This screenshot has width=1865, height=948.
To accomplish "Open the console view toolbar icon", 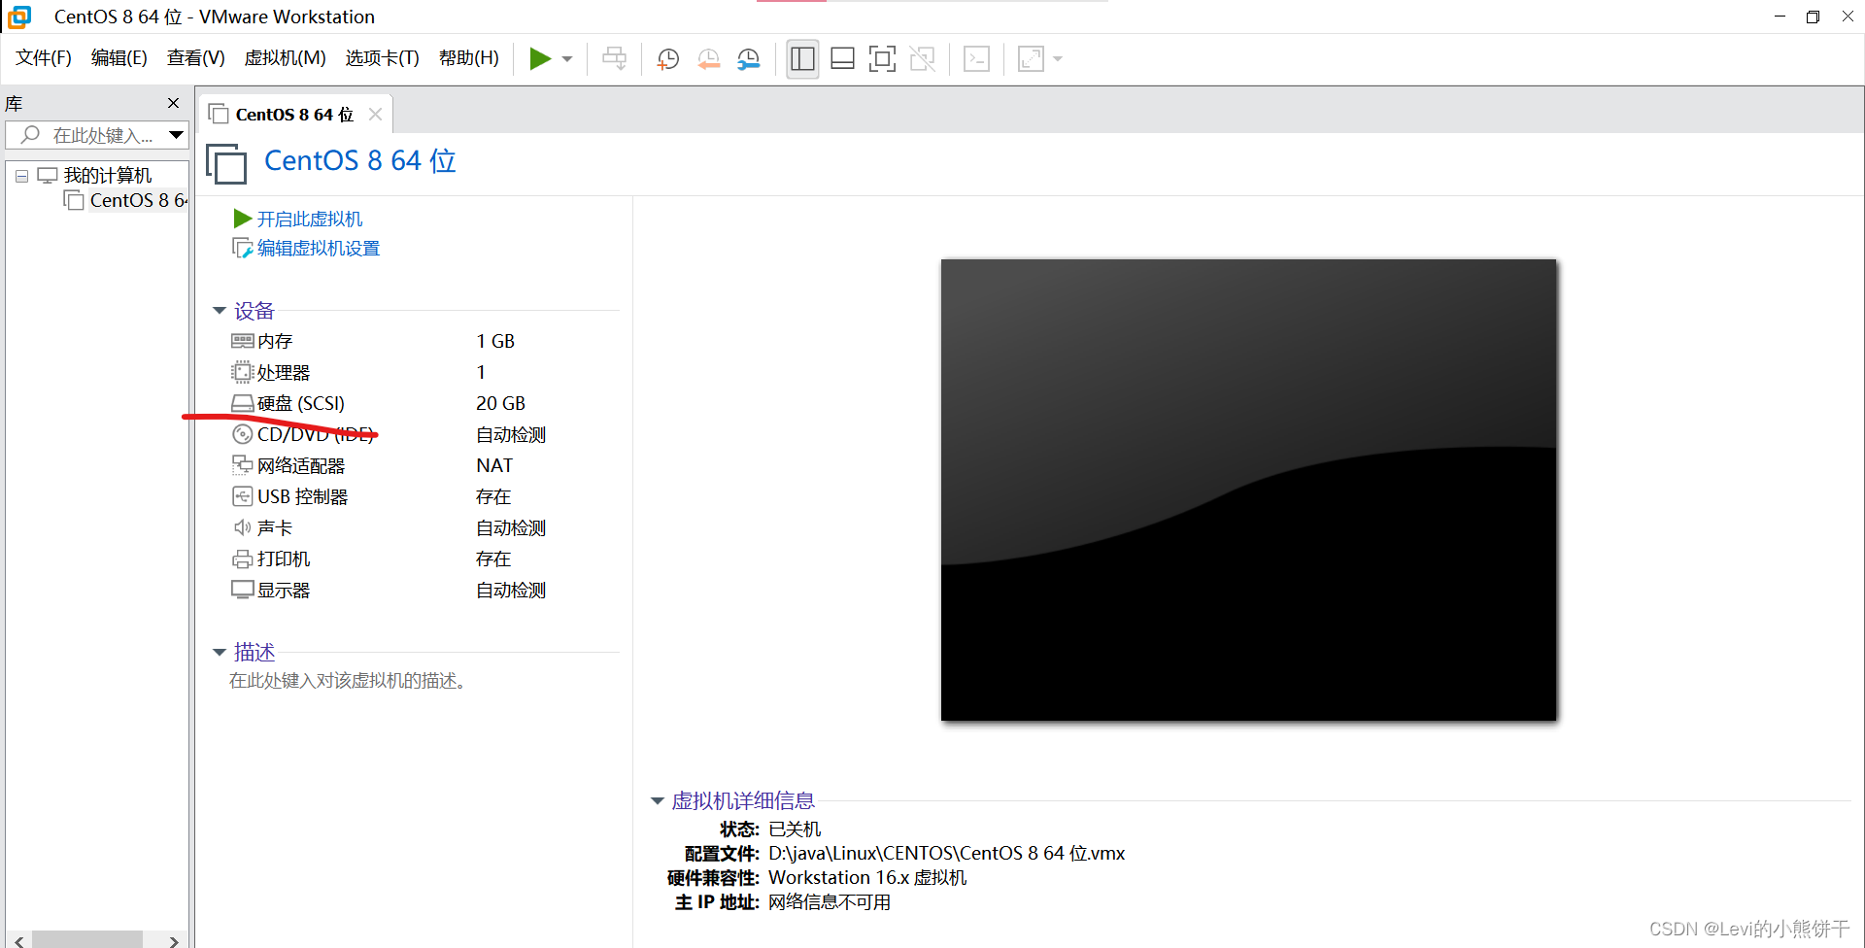I will click(976, 59).
